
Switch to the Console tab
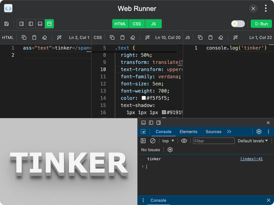click(x=163, y=132)
